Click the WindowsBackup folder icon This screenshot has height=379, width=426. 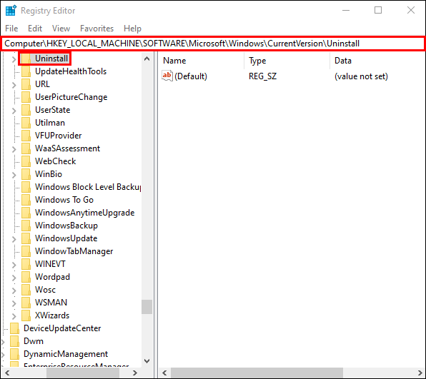[26, 226]
